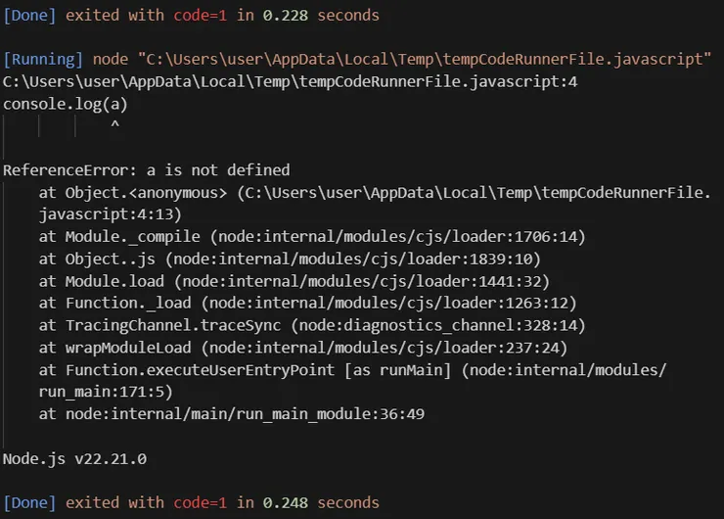Click the [Running] status label
724x519 pixels.
click(43, 59)
